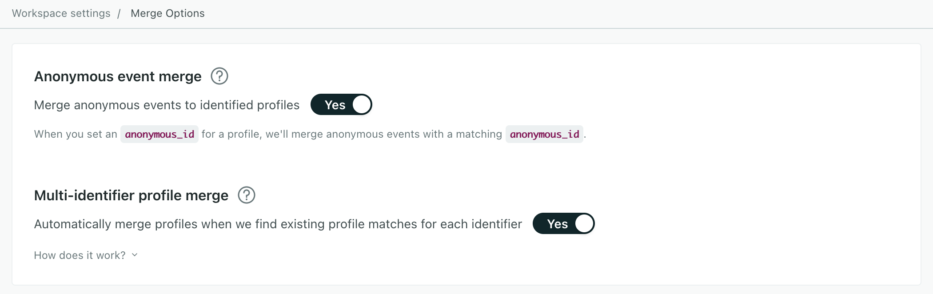Go back to Workspace settings breadcrumb
The height and width of the screenshot is (294, 933).
click(61, 13)
